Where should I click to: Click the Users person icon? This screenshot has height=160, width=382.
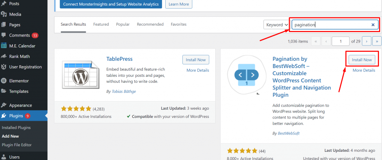pos(4,157)
